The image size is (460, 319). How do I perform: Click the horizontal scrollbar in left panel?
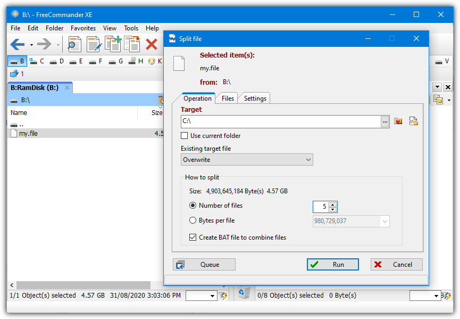point(83,285)
